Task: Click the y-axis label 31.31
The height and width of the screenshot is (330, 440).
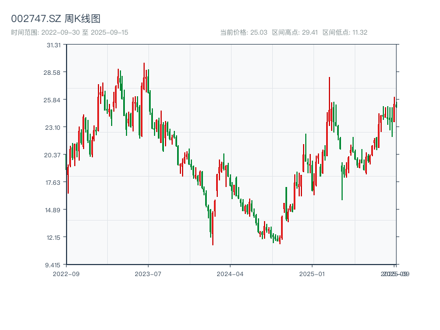Action: click(53, 45)
